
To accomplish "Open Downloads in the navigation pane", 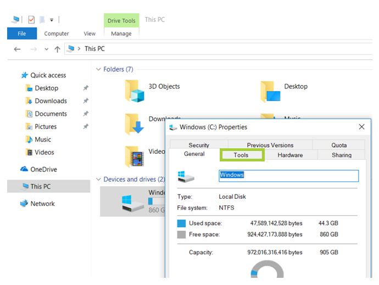I will [51, 101].
